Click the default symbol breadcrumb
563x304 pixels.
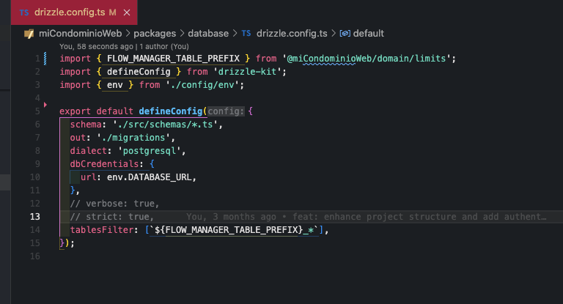coord(369,34)
